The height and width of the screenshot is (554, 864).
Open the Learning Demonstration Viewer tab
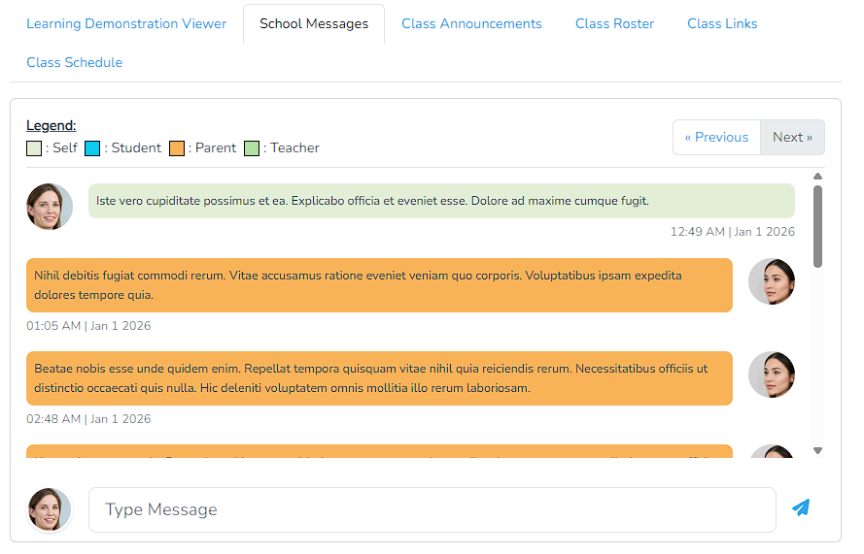[126, 23]
